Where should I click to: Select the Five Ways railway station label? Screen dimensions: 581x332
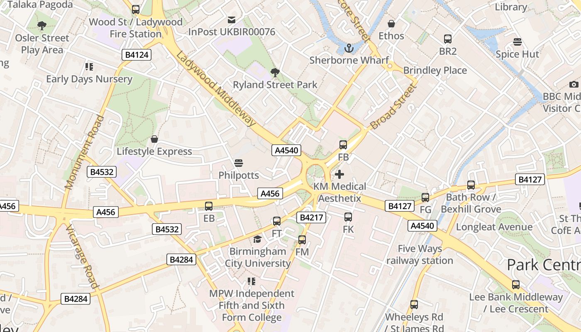tap(420, 254)
